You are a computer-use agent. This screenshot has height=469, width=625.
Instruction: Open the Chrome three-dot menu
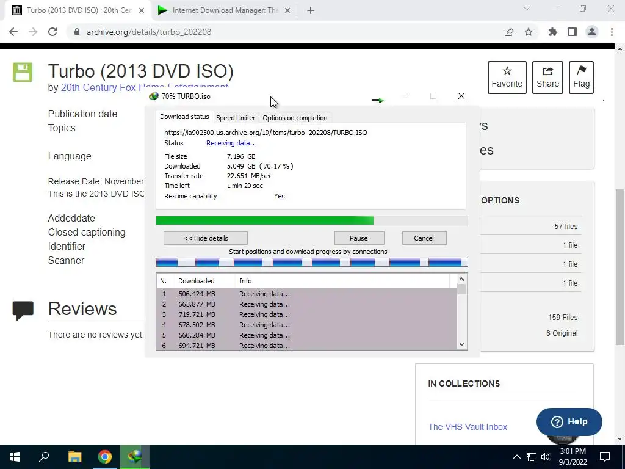coord(612,32)
